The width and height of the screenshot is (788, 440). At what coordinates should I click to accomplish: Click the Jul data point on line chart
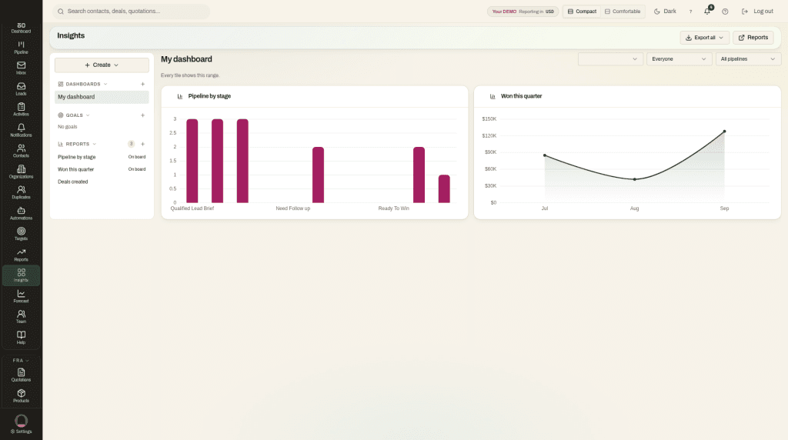[545, 155]
